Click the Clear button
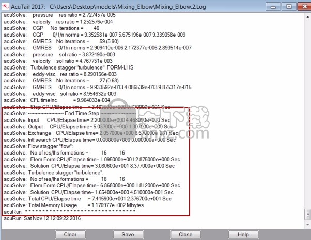 click(70, 235)
